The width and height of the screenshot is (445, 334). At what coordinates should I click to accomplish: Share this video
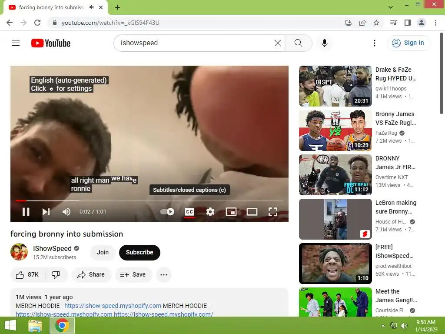click(91, 275)
